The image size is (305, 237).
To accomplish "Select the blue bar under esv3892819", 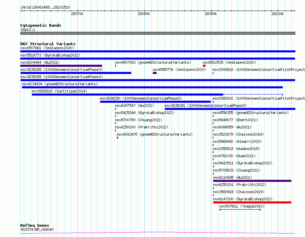I will pos(127,95).
